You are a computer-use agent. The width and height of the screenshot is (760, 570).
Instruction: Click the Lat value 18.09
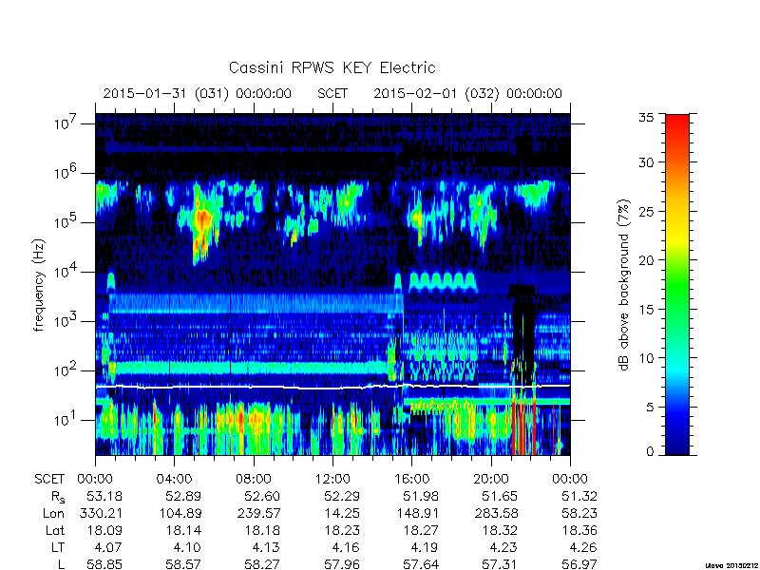[x=104, y=531]
